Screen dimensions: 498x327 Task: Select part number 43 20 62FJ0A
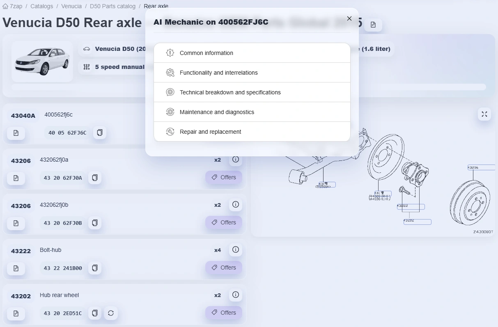63,178
